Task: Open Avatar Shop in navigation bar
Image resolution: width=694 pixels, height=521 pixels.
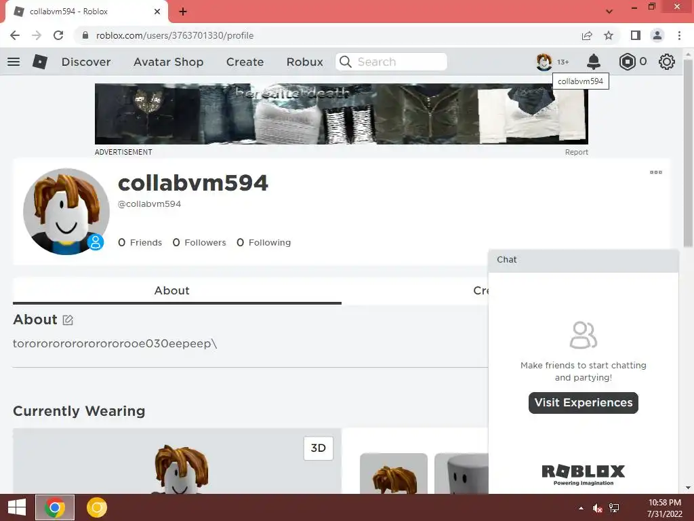Action: (x=168, y=62)
